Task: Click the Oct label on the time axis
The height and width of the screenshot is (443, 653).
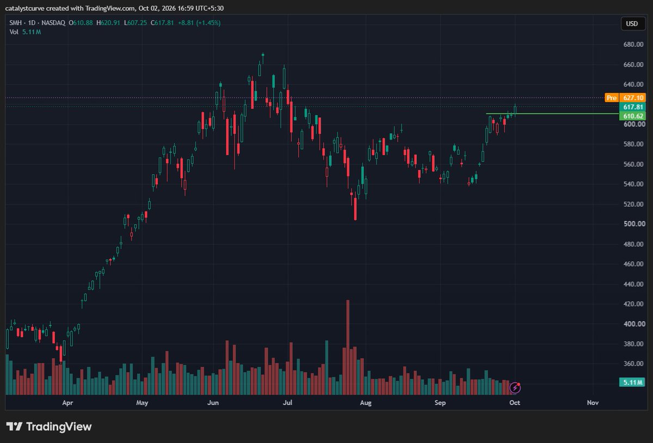Action: click(515, 403)
